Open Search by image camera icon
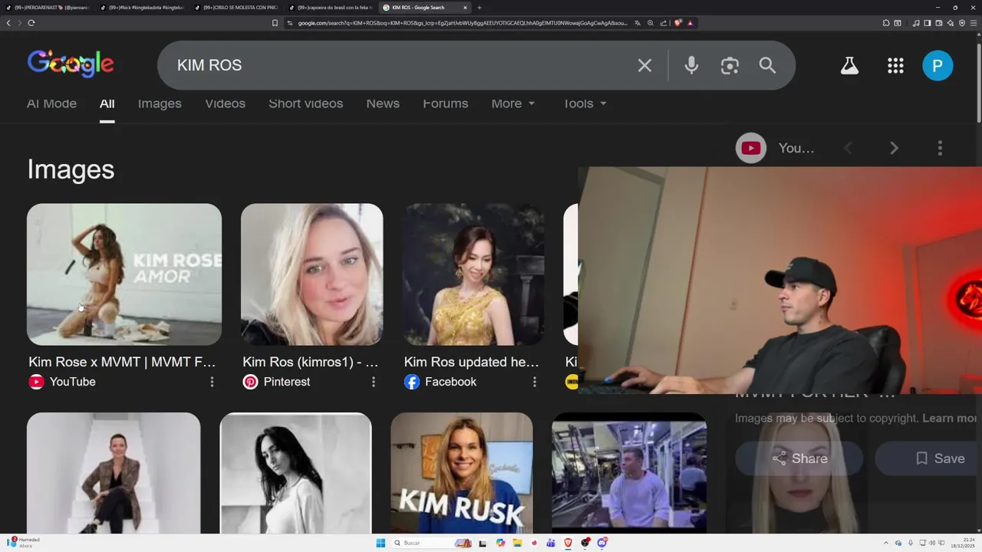The image size is (982, 552). [x=730, y=65]
